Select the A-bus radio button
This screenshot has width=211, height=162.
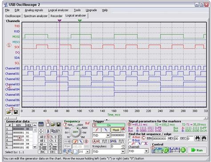pyautogui.click(x=130, y=137)
